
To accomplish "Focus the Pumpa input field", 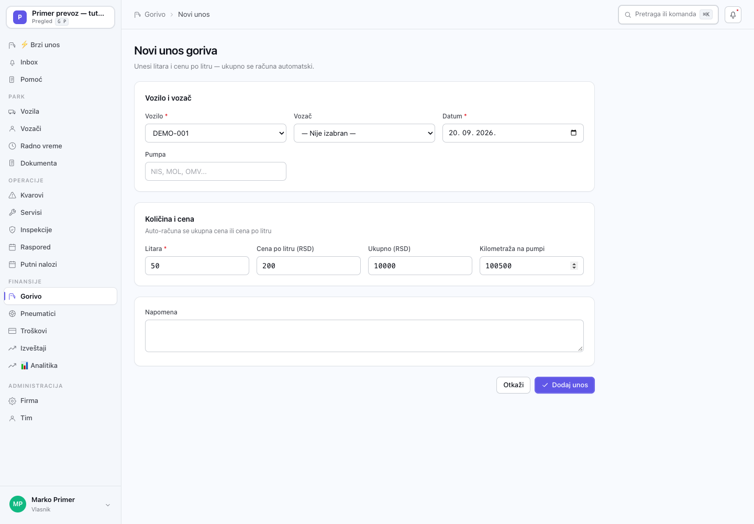I will [216, 171].
